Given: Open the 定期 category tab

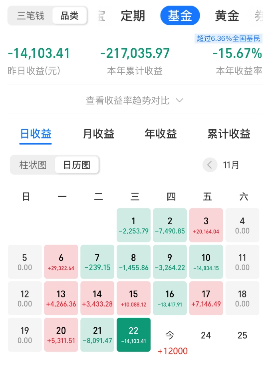Looking at the screenshot, I should [x=133, y=16].
